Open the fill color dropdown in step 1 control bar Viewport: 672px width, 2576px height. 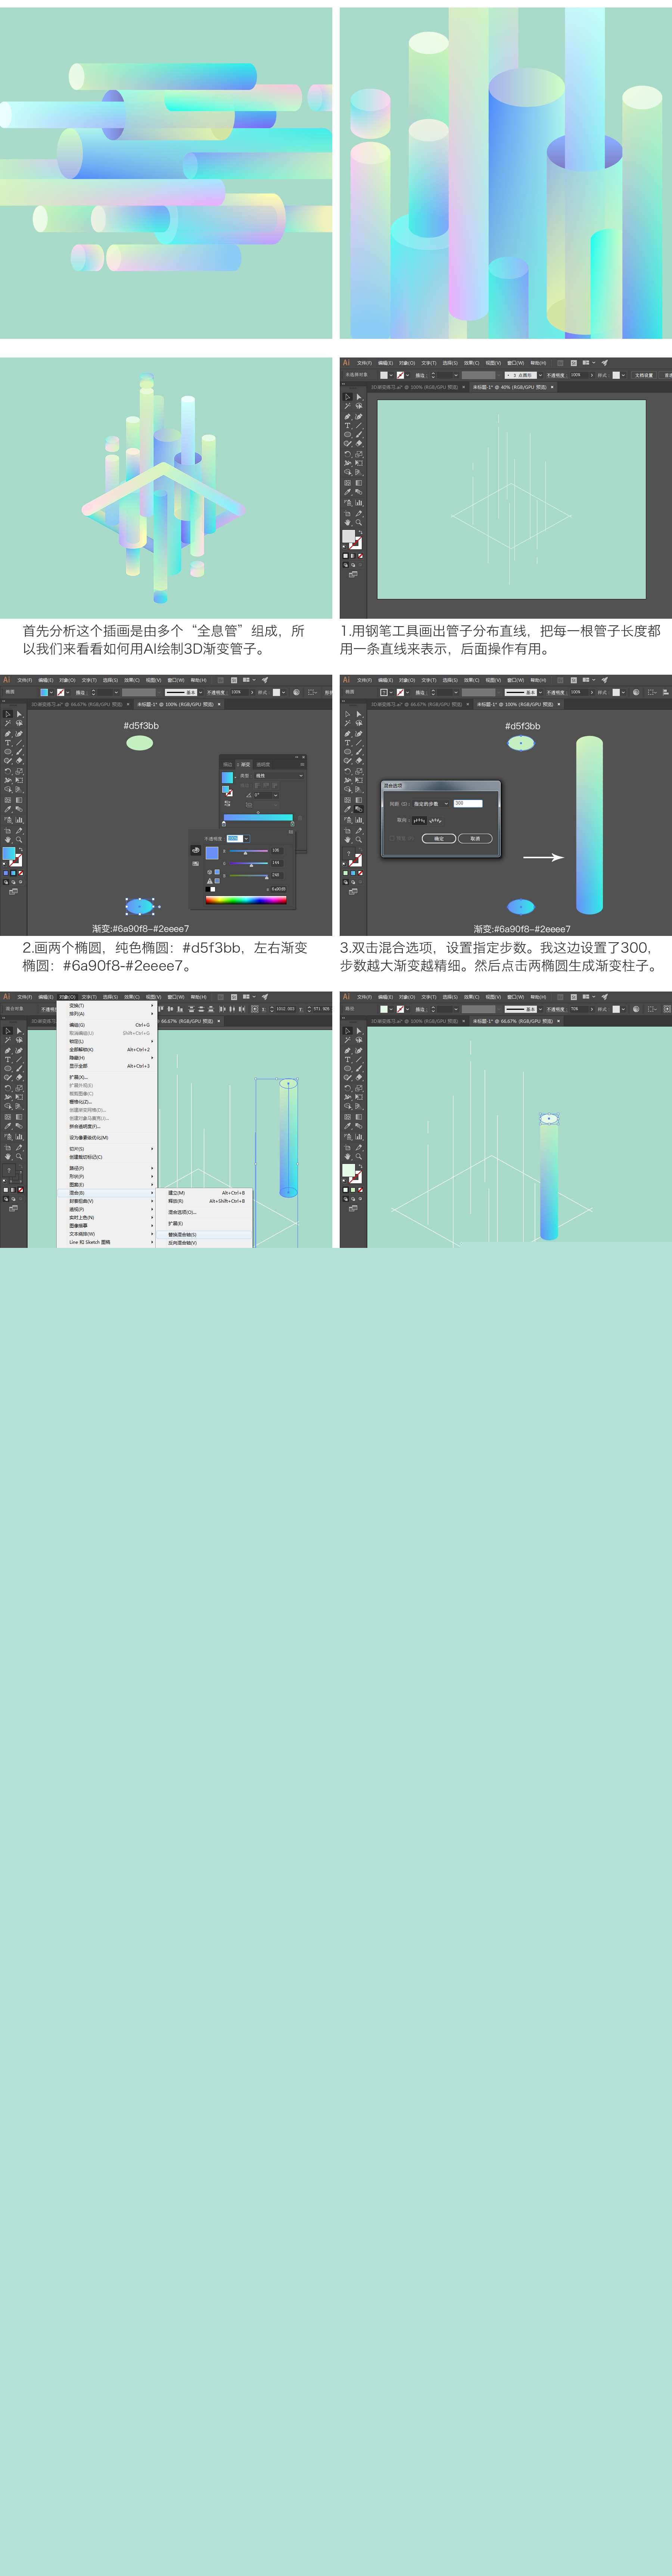[391, 375]
